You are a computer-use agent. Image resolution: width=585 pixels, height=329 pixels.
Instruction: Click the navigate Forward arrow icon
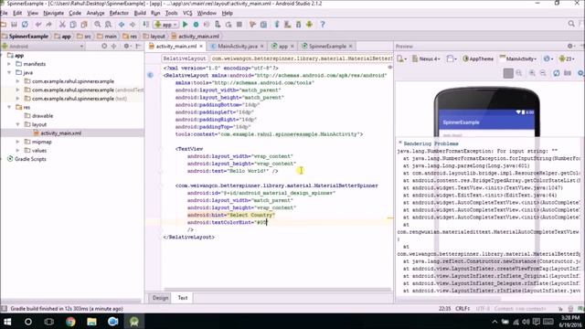point(133,25)
